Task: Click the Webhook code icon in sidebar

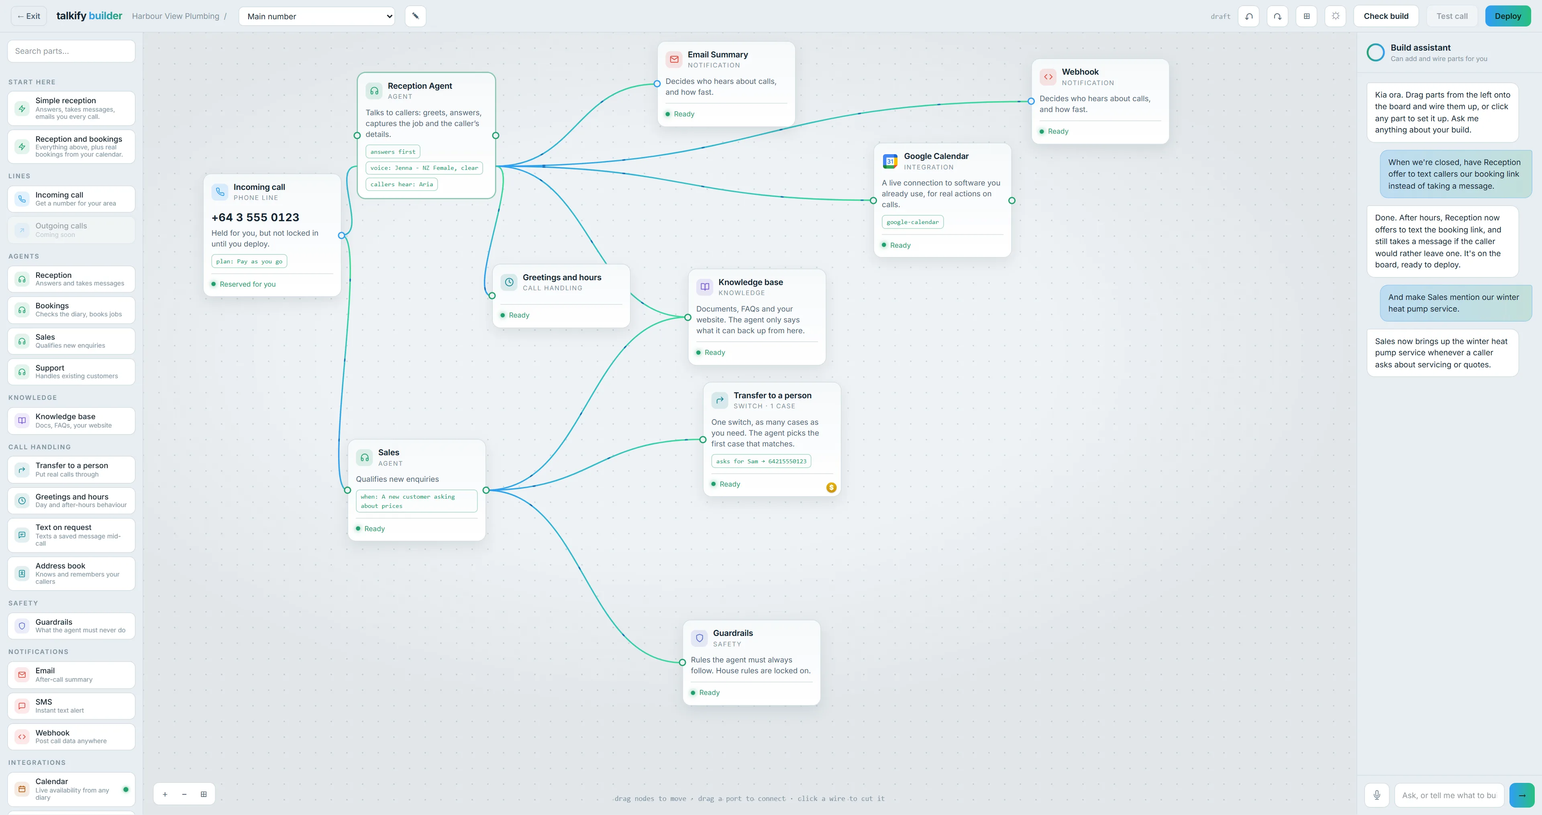Action: [x=22, y=737]
